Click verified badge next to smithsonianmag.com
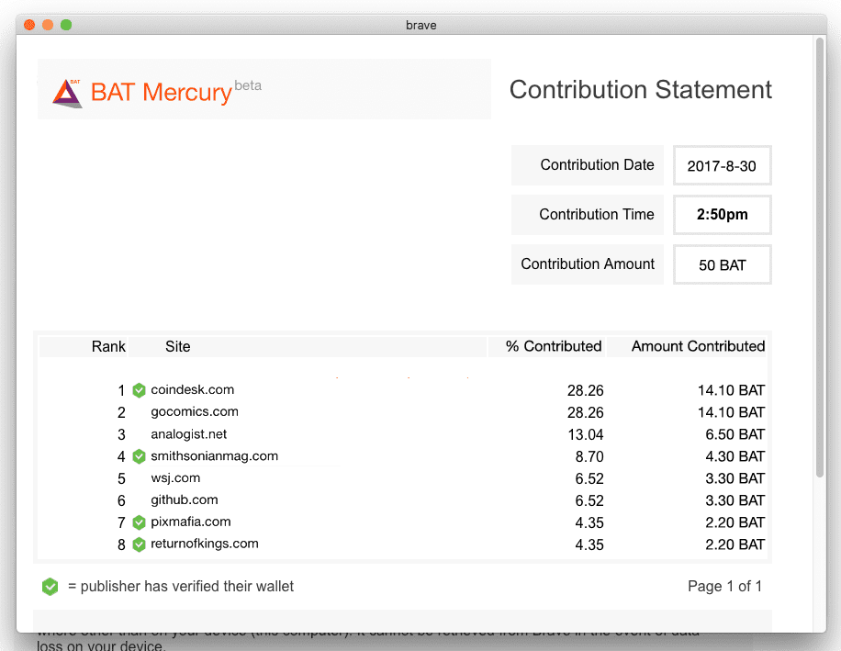This screenshot has width=841, height=651. click(x=139, y=456)
